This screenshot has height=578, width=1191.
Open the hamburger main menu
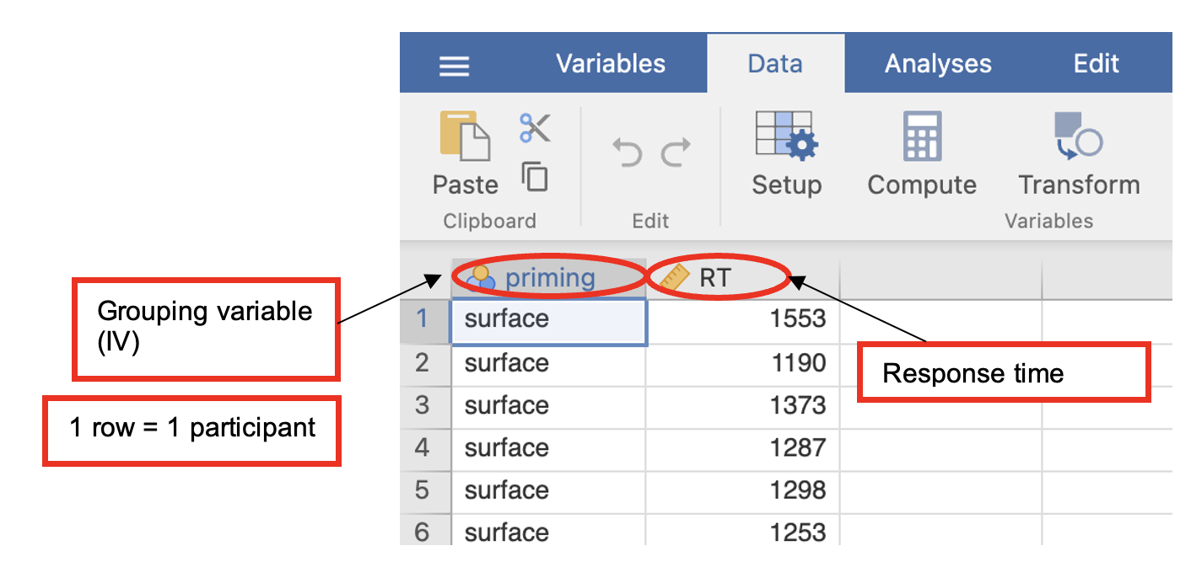click(x=454, y=65)
